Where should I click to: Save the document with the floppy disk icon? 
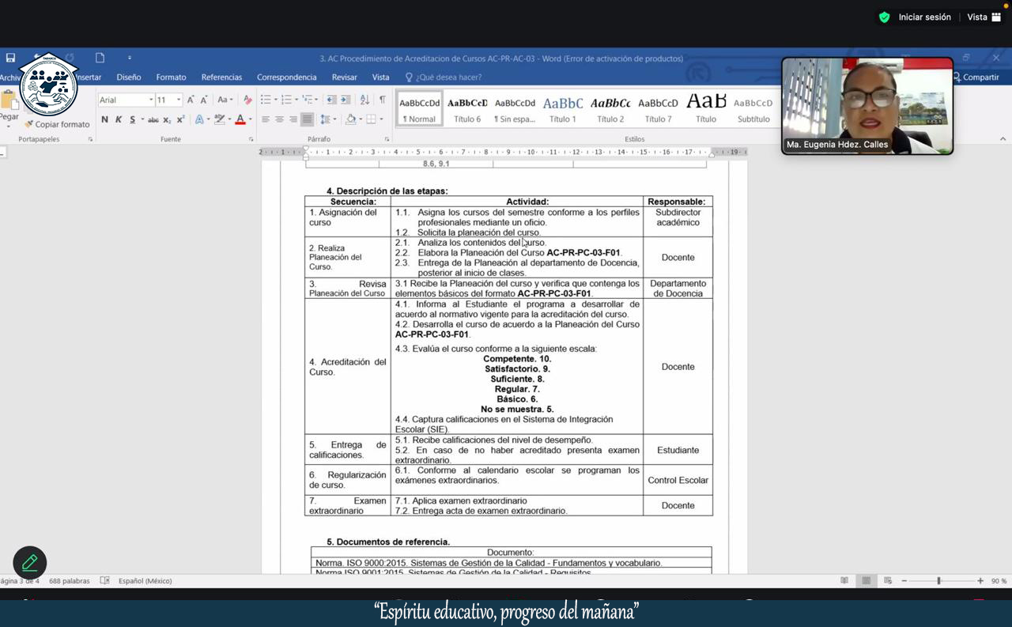click(x=10, y=58)
